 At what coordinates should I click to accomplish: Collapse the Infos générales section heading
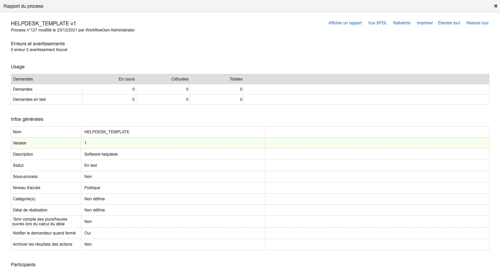click(x=27, y=119)
